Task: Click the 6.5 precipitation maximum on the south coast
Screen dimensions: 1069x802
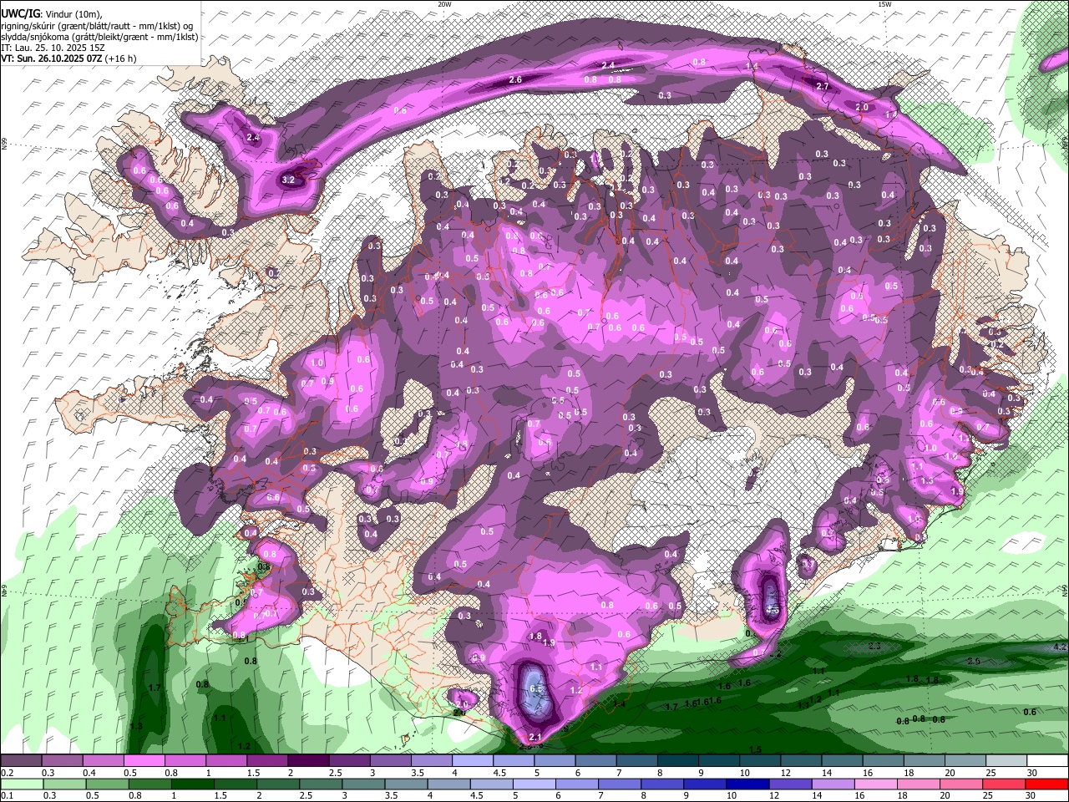Action: point(537,688)
